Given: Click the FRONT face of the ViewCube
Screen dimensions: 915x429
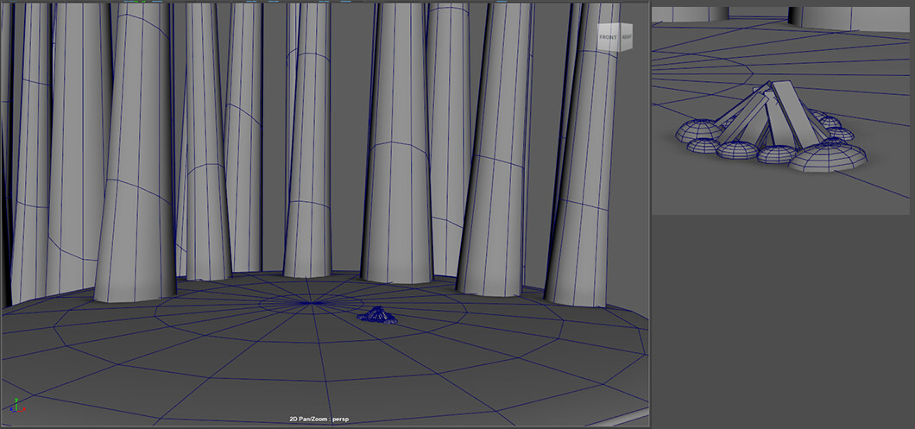Looking at the screenshot, I should (x=609, y=38).
